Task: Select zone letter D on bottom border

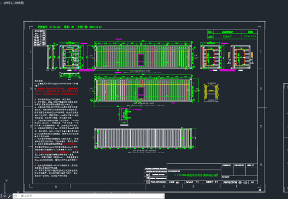Action: pos(163,186)
